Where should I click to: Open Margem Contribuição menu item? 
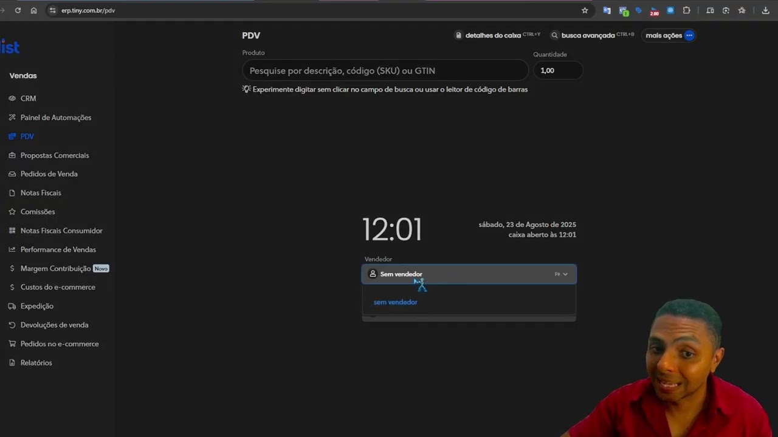pos(55,268)
